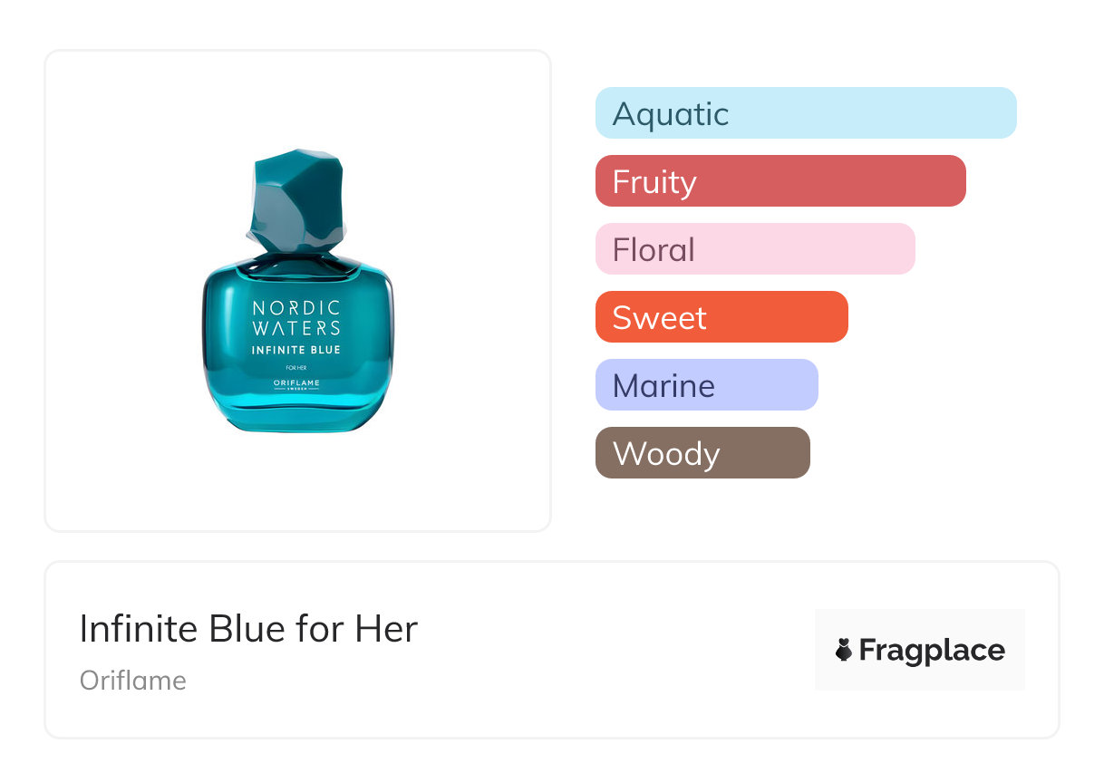This screenshot has width=1104, height=783.
Task: Click the SWEDEN text on the bottle
Action: [296, 390]
